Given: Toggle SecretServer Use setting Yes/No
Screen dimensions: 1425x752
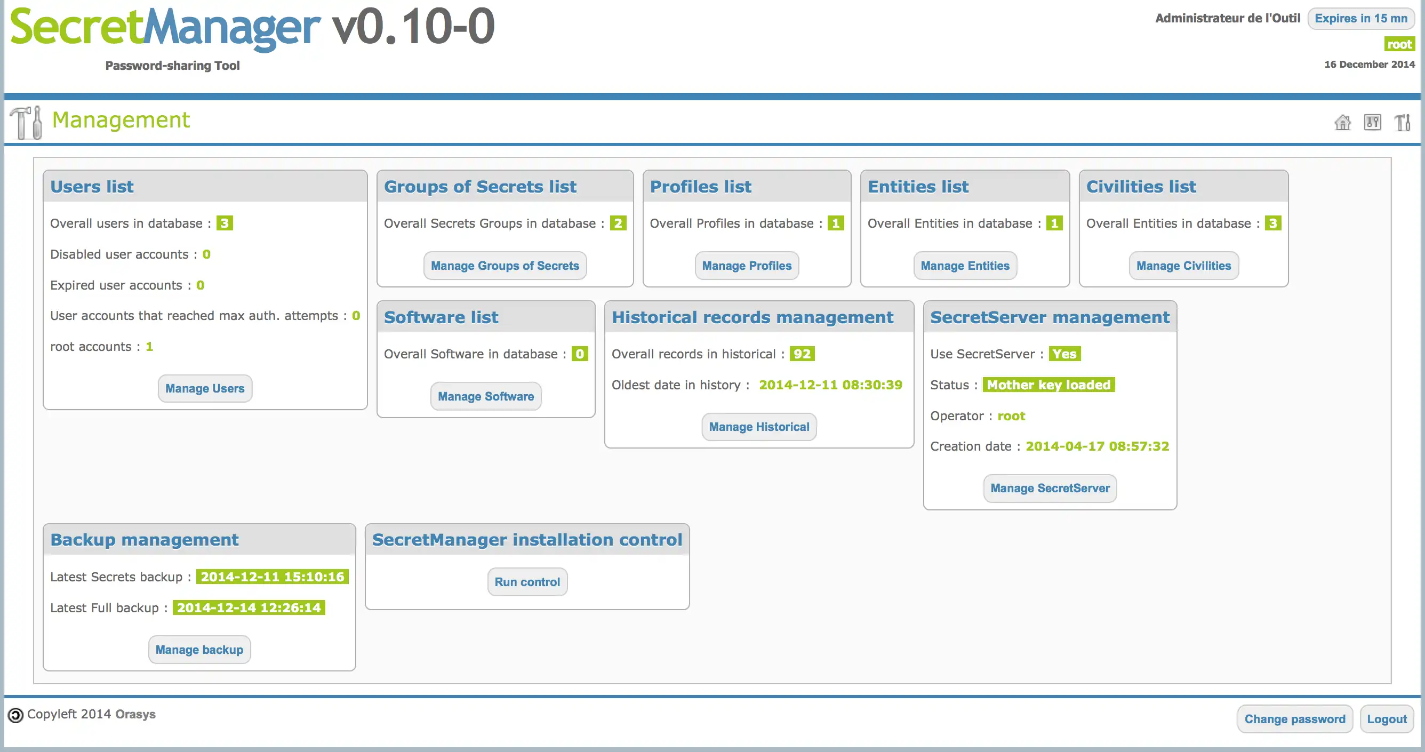Looking at the screenshot, I should (x=1063, y=354).
